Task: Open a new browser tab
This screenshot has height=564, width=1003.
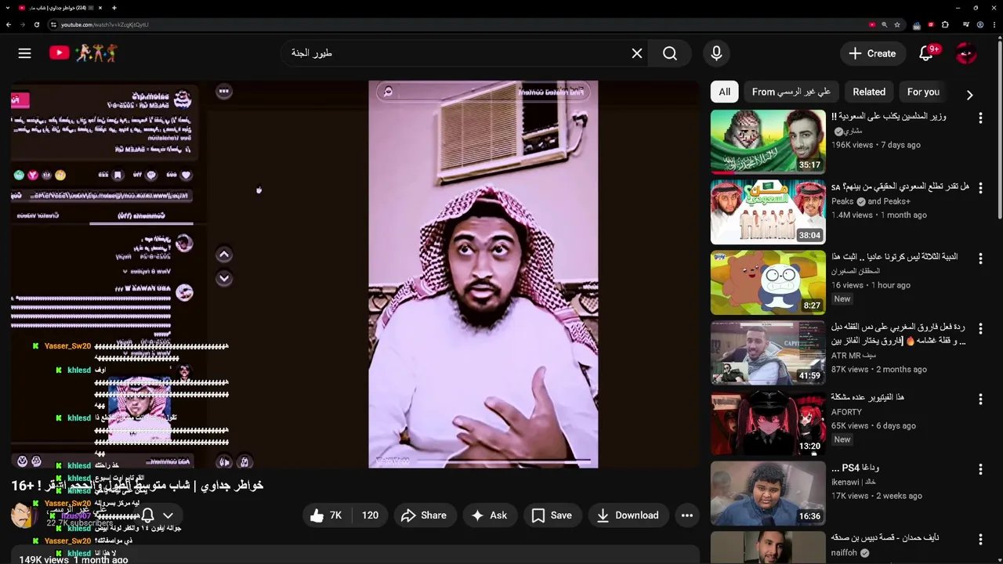Action: click(114, 8)
